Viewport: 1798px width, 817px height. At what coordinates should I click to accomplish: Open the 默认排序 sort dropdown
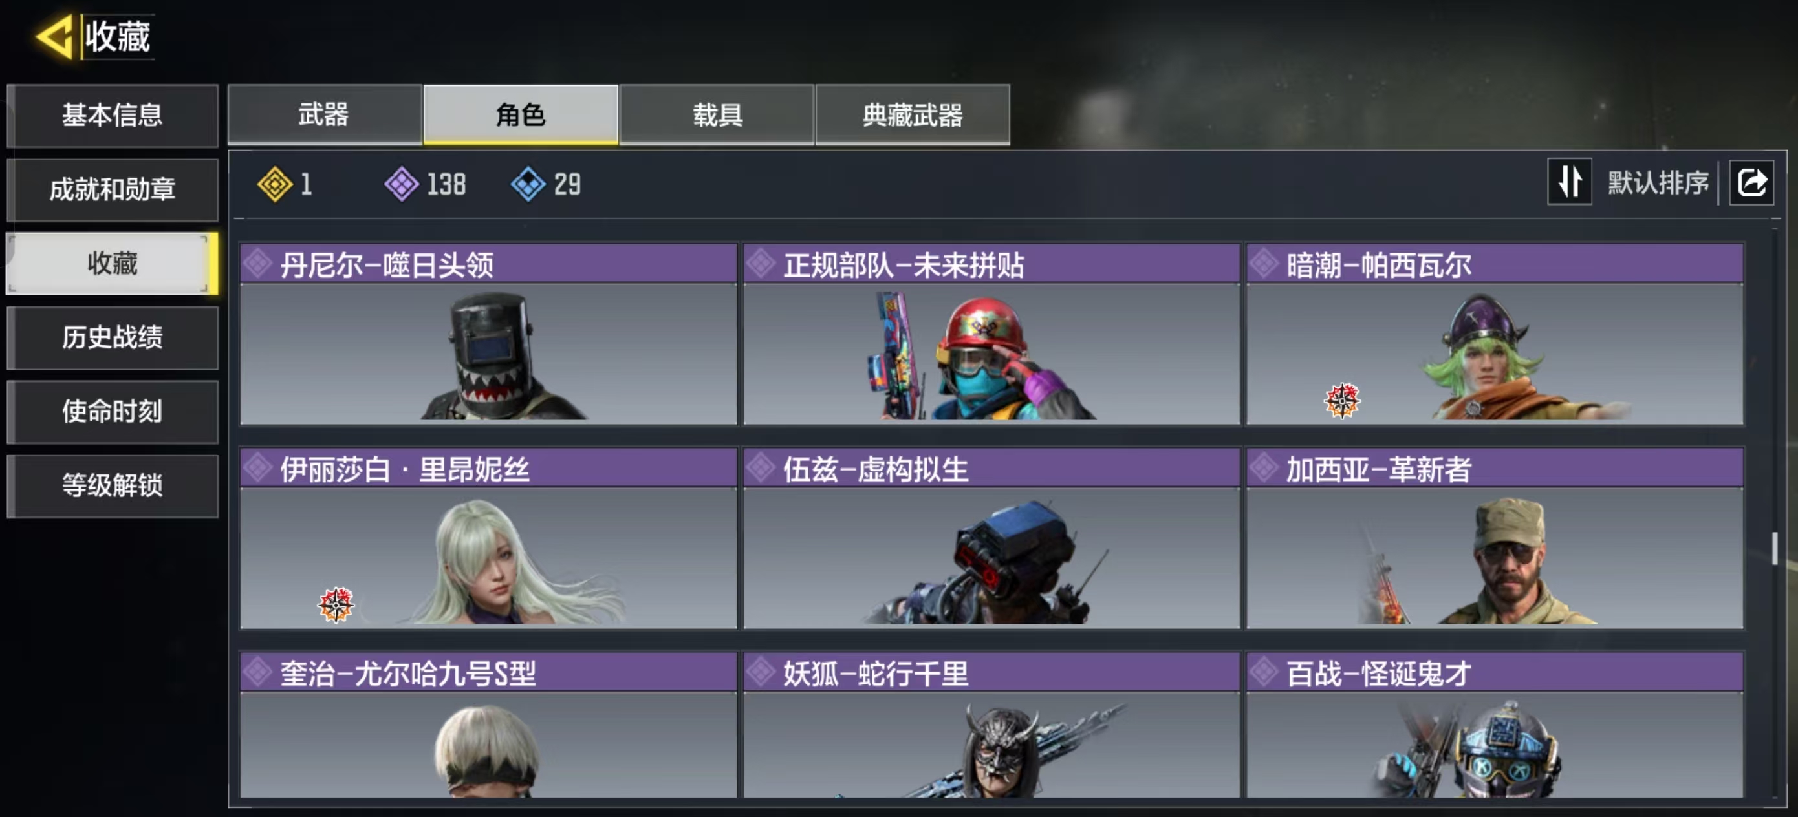tap(1658, 184)
